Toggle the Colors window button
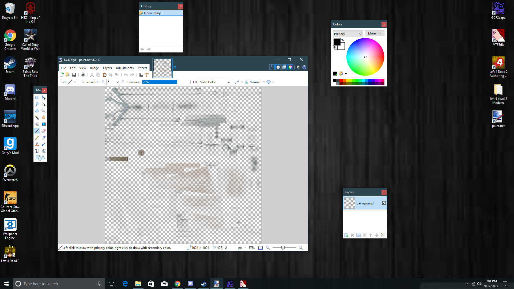The image size is (514, 289). tap(290, 67)
